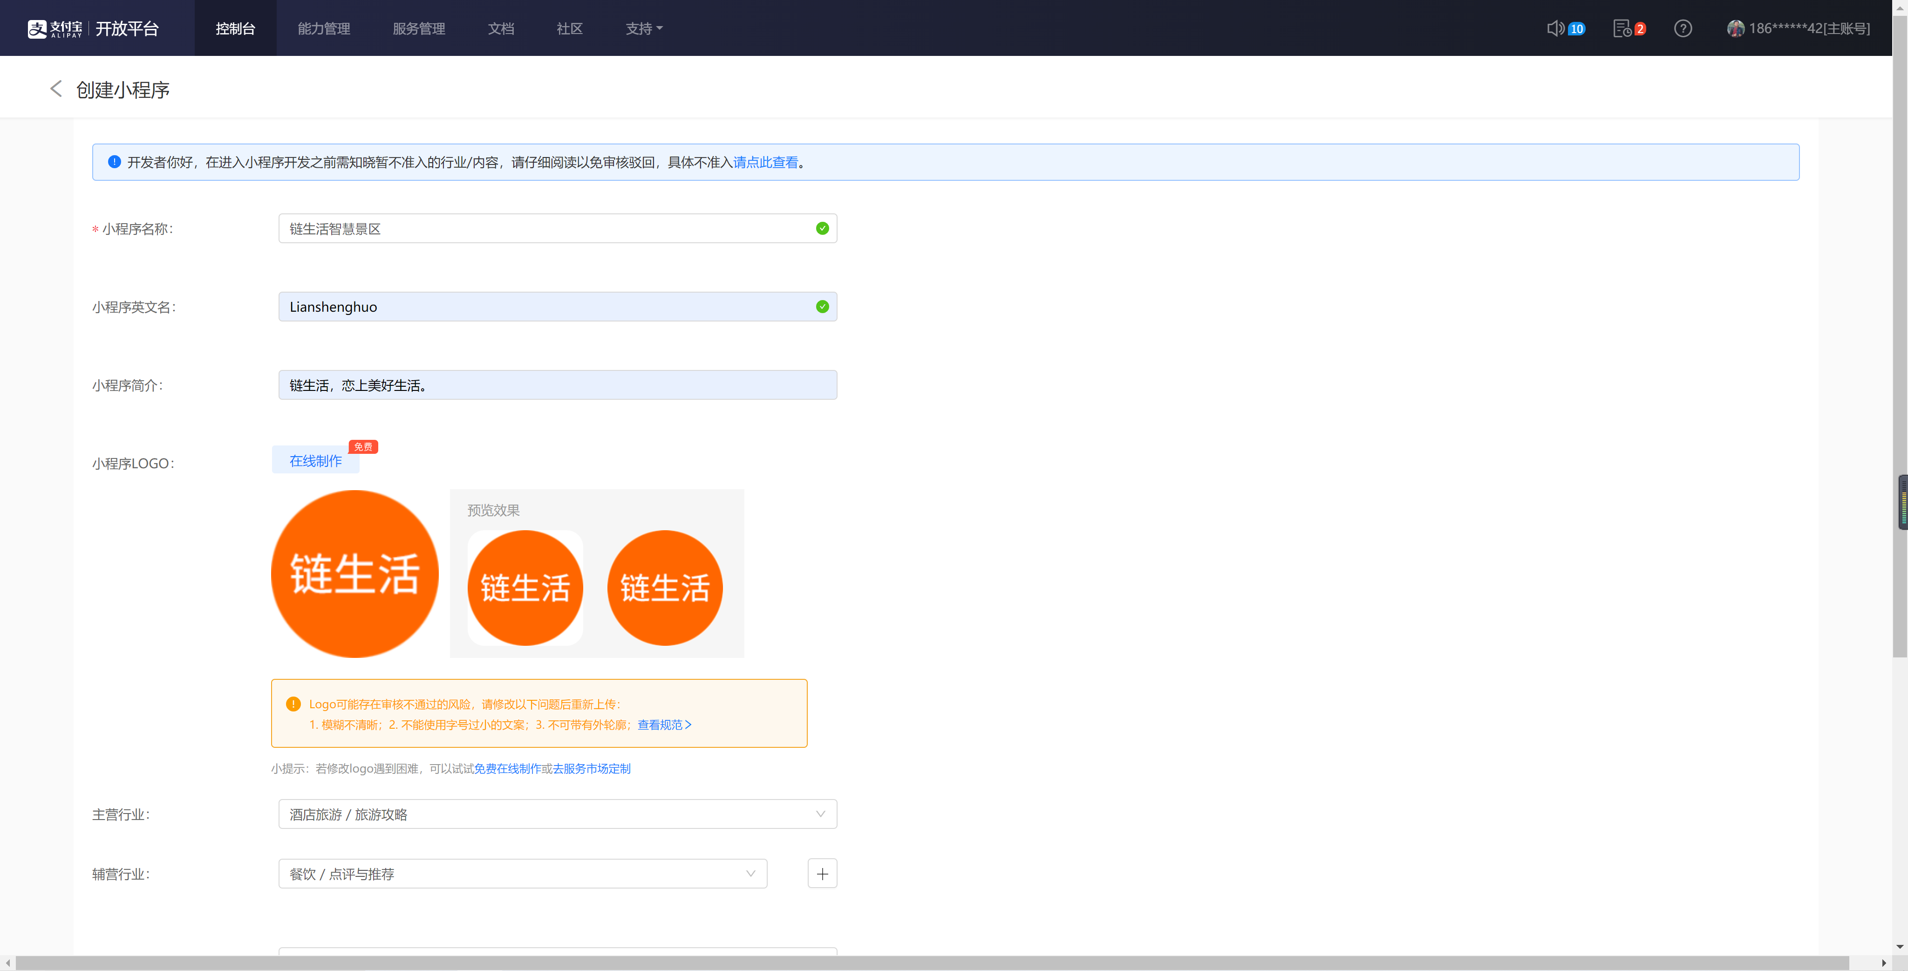Click the large 链生活 logo upload thumbnail
The height and width of the screenshot is (971, 1908).
[355, 573]
